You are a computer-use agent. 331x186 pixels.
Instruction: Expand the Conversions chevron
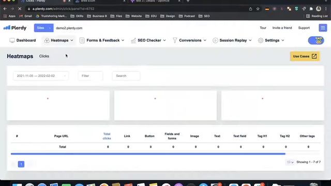205,40
